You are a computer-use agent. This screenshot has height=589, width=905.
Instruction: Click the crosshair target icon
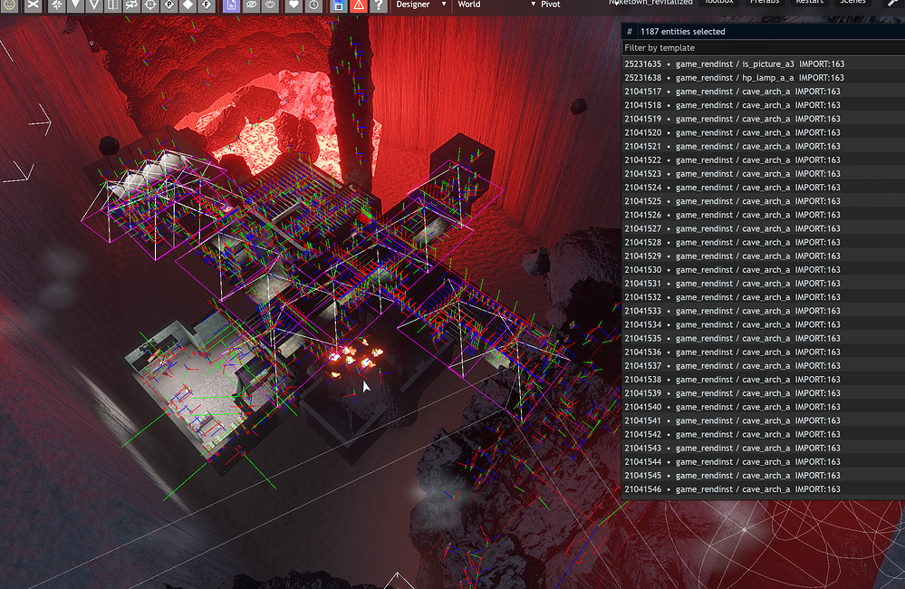pos(150,5)
